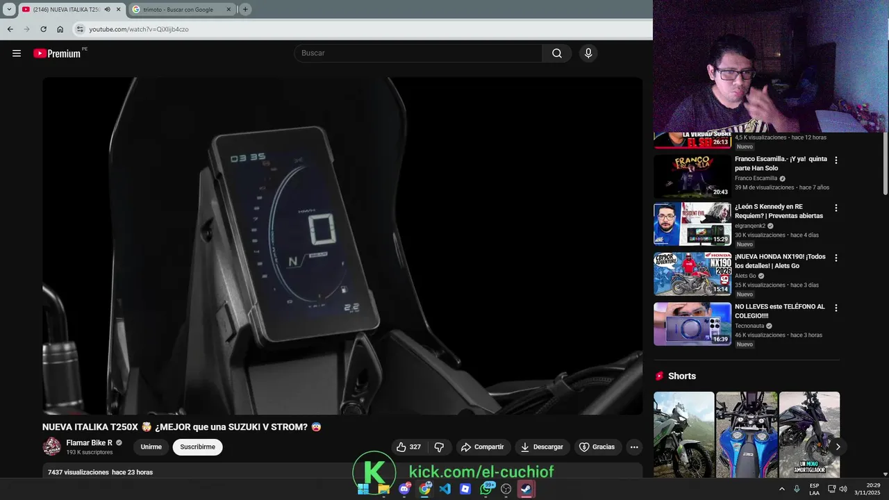Open the YouTube hamburger guide menu
The width and height of the screenshot is (889, 500).
(17, 53)
